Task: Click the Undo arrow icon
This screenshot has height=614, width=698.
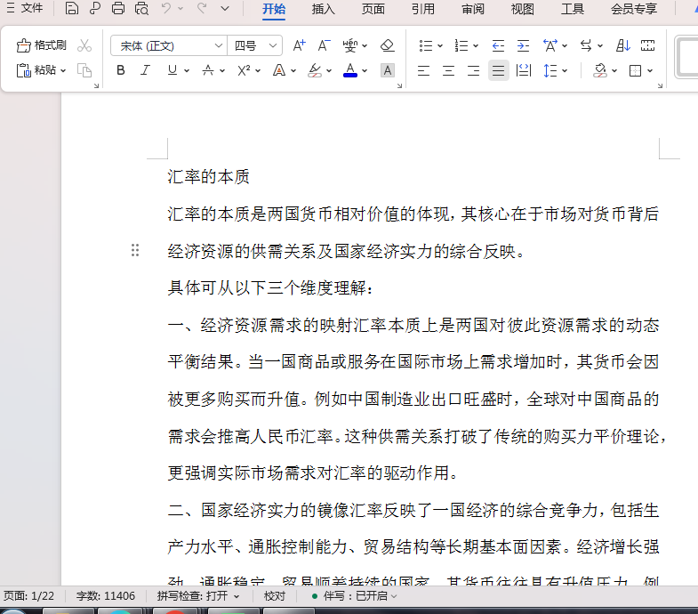Action: tap(166, 8)
